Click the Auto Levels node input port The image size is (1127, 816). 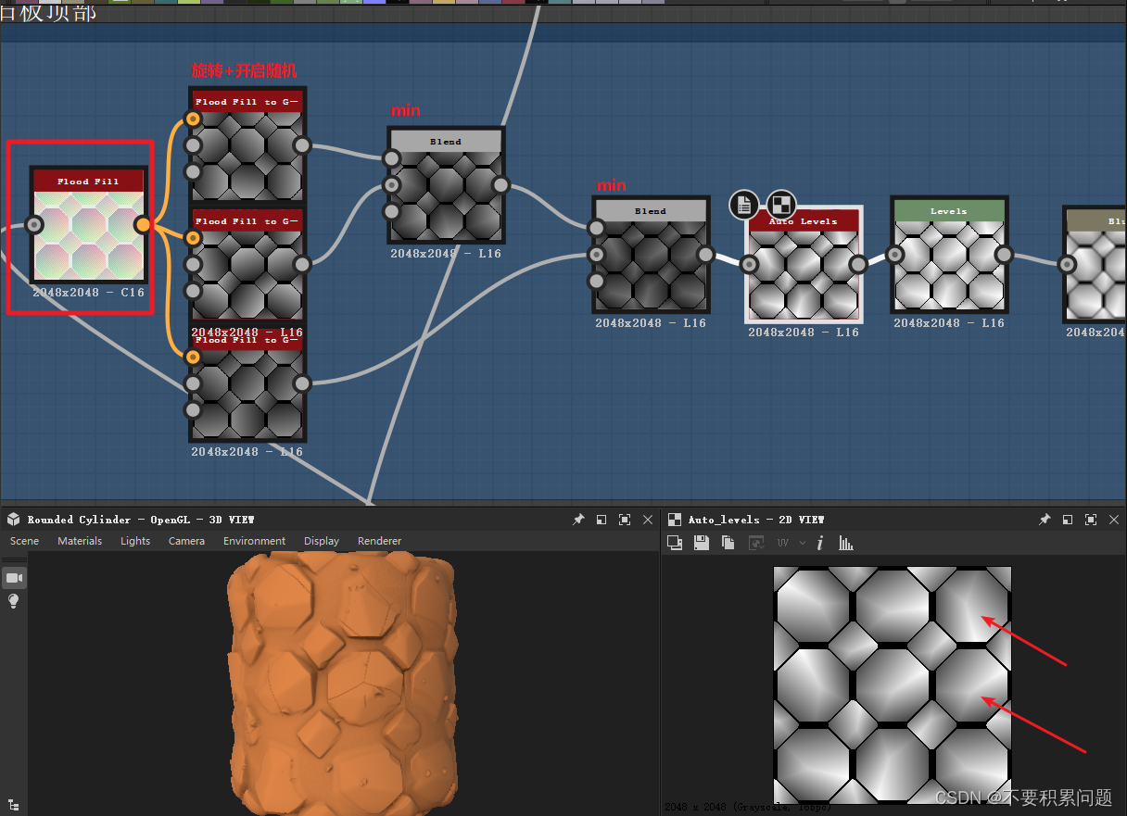tap(750, 265)
